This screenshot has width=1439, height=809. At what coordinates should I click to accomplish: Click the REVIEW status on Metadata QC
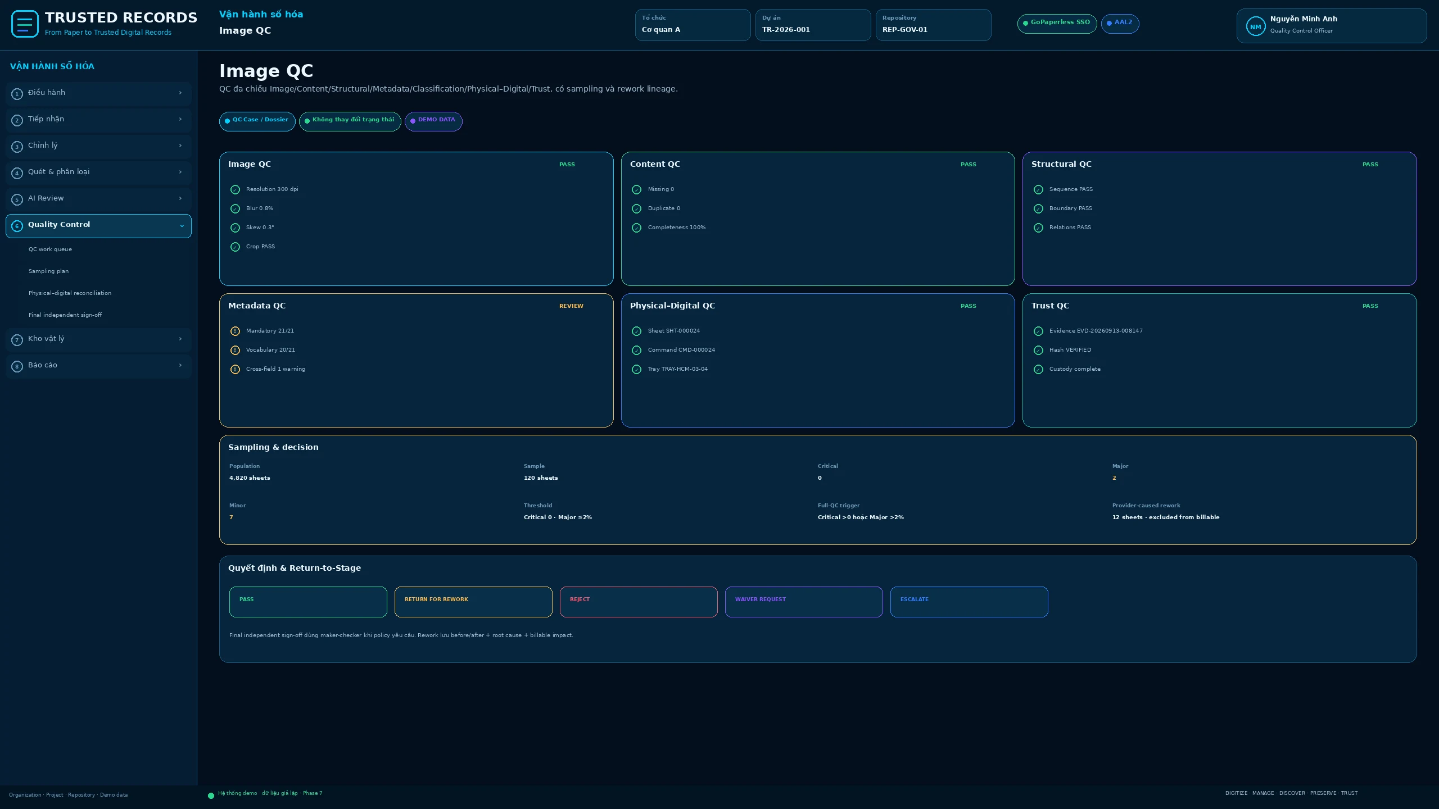pos(571,306)
